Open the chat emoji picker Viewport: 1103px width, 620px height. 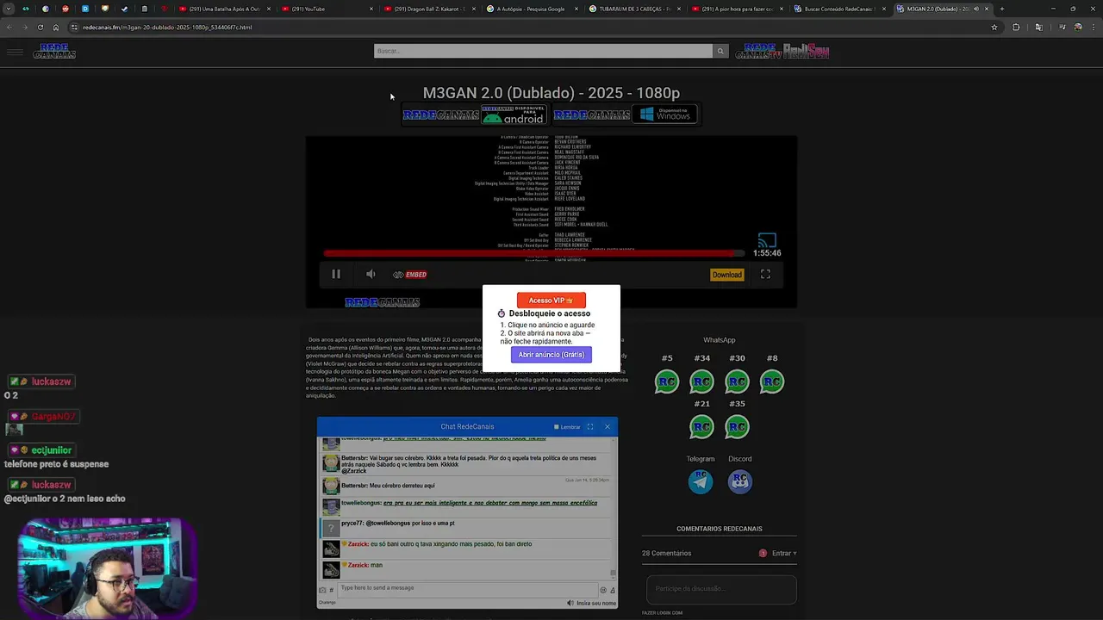[603, 590]
